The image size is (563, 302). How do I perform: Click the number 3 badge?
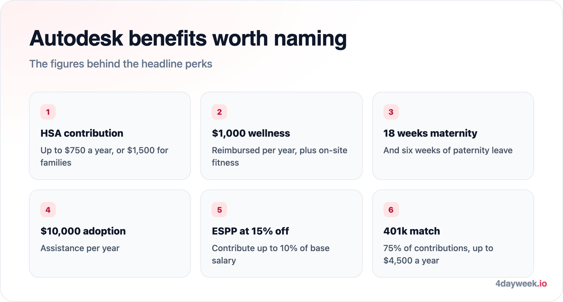coord(391,112)
